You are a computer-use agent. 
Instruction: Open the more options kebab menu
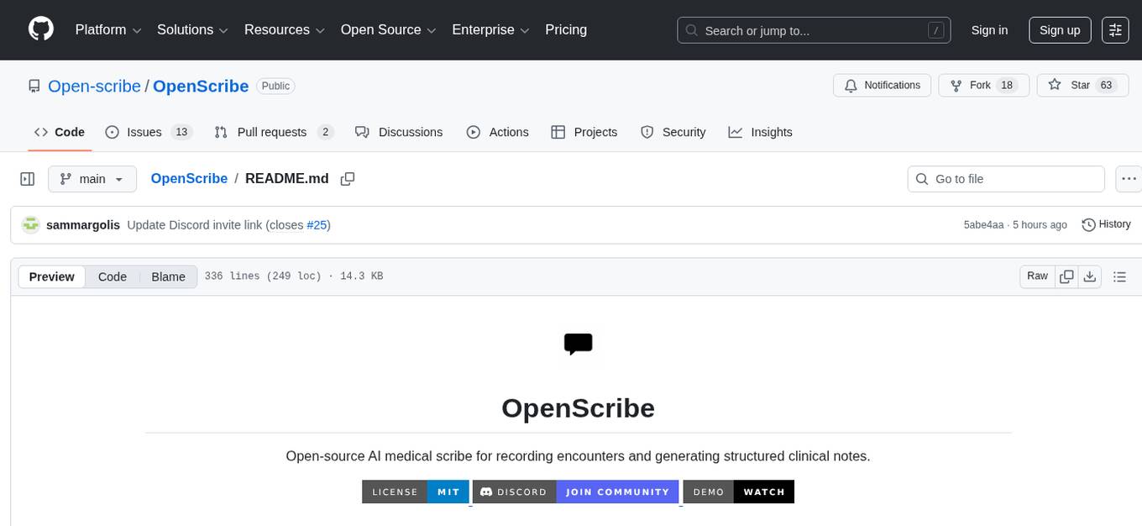coord(1129,178)
